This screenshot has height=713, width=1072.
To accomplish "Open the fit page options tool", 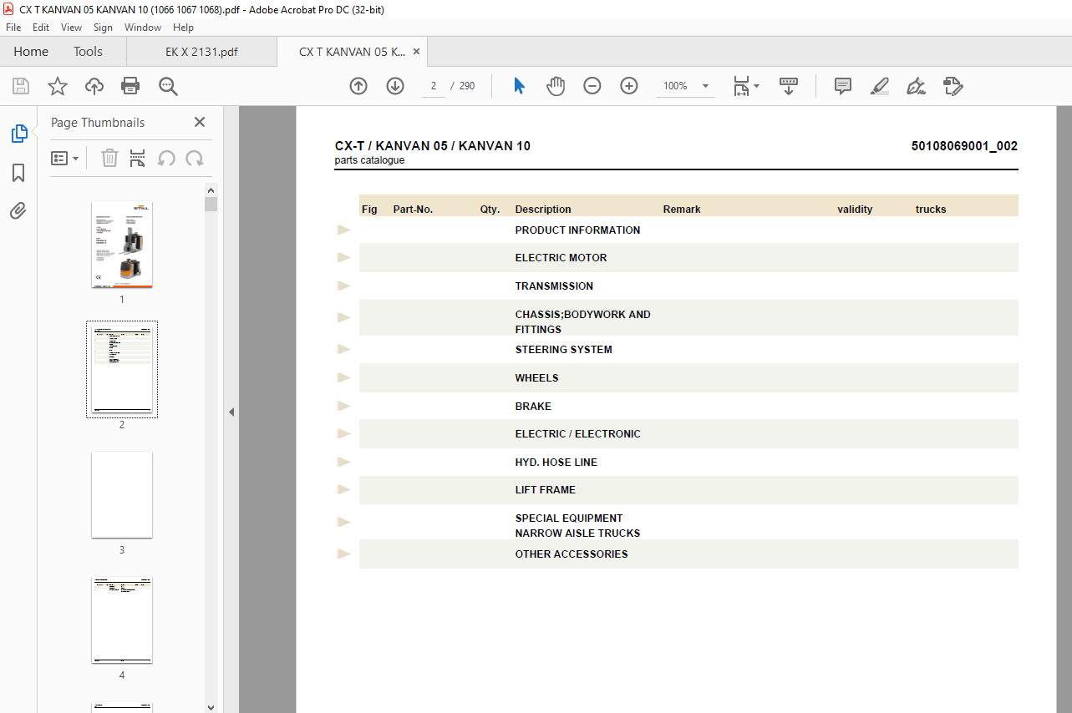I will tap(745, 86).
